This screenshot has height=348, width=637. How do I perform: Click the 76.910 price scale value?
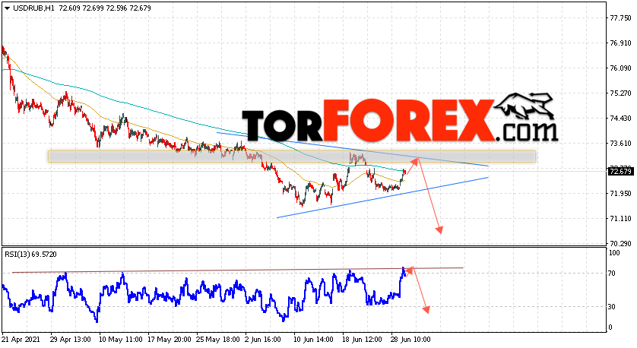[x=620, y=43]
